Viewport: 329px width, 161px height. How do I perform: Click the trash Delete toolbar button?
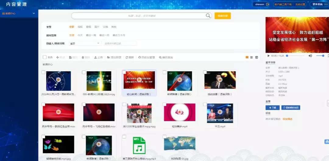[86, 57]
